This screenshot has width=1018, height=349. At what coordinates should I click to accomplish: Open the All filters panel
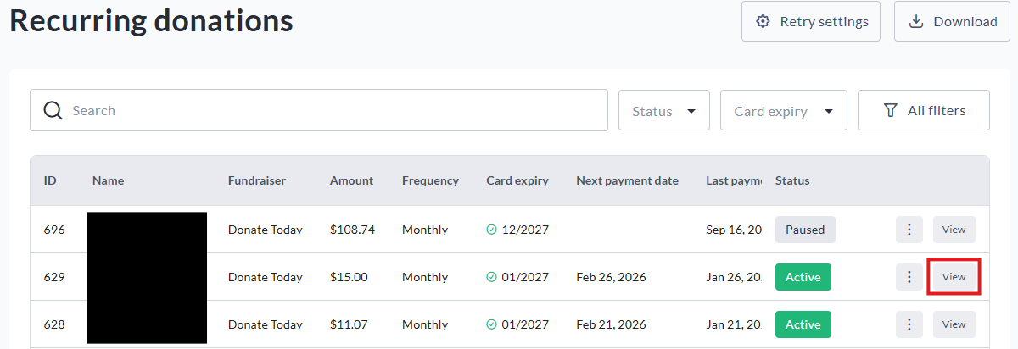point(923,110)
